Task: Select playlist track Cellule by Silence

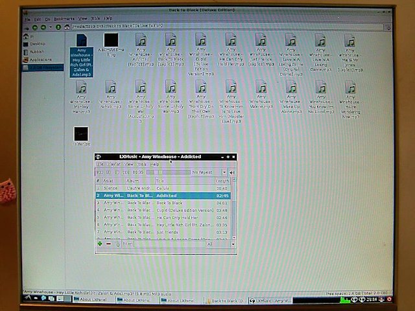Action: click(x=163, y=188)
